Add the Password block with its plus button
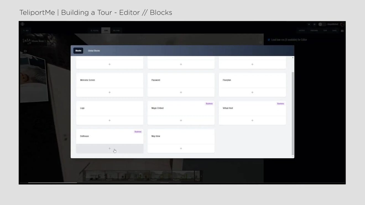365x205 pixels. click(181, 93)
